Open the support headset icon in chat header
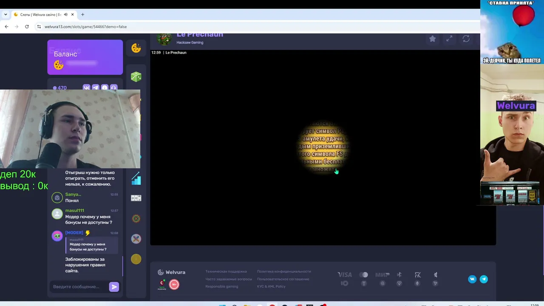Viewport: 544px width, 306px height. point(113,88)
